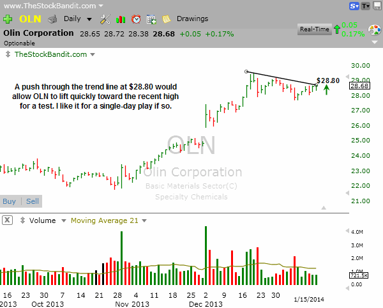The height and width of the screenshot is (308, 383).
Task: Click the small down arrow under palette
Action: point(375,42)
